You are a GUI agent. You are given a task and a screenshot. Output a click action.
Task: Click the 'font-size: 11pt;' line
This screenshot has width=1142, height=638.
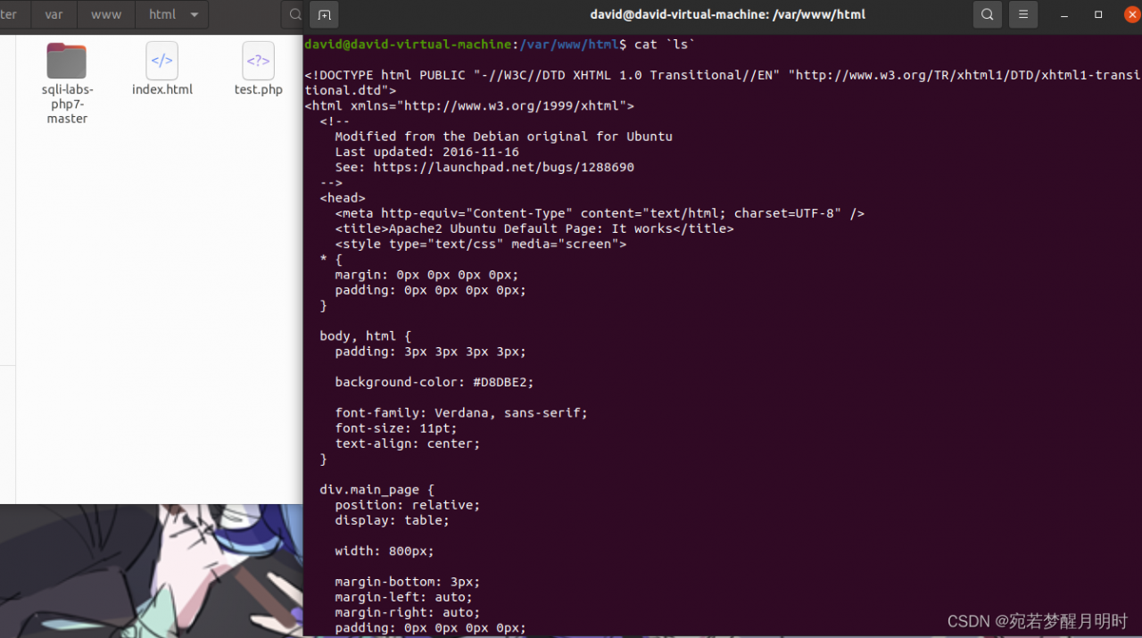click(x=396, y=428)
